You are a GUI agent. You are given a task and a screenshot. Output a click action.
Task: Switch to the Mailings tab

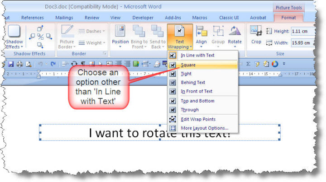[x=64, y=18]
